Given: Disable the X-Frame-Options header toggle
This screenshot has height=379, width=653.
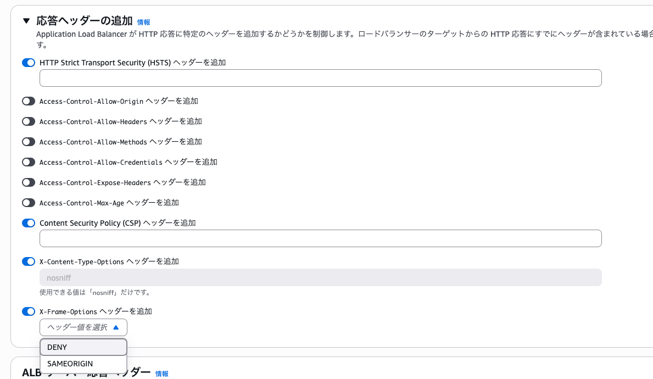Looking at the screenshot, I should [x=29, y=311].
